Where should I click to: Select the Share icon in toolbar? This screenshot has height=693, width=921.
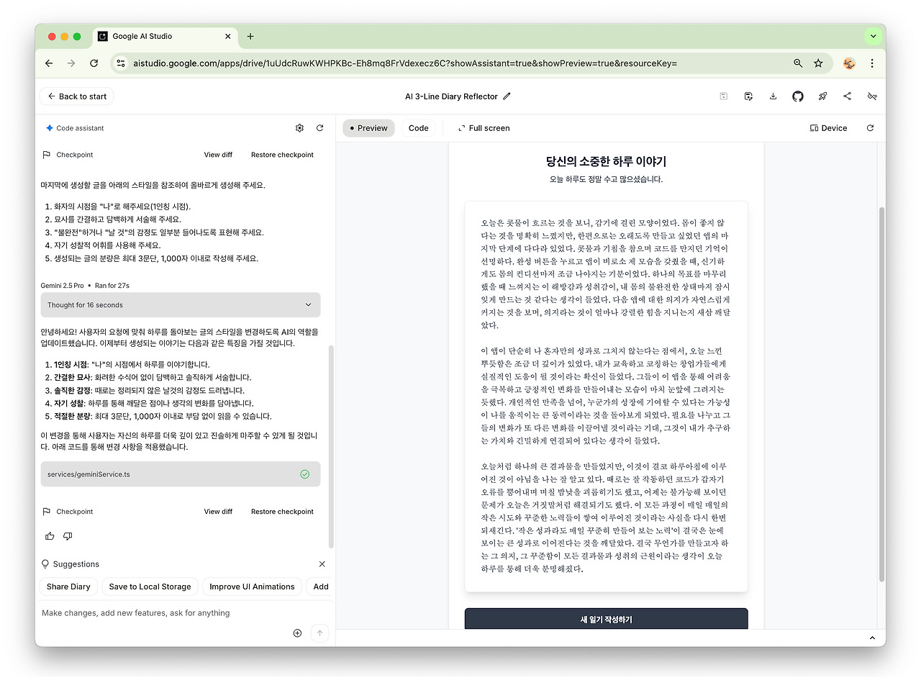(x=847, y=96)
